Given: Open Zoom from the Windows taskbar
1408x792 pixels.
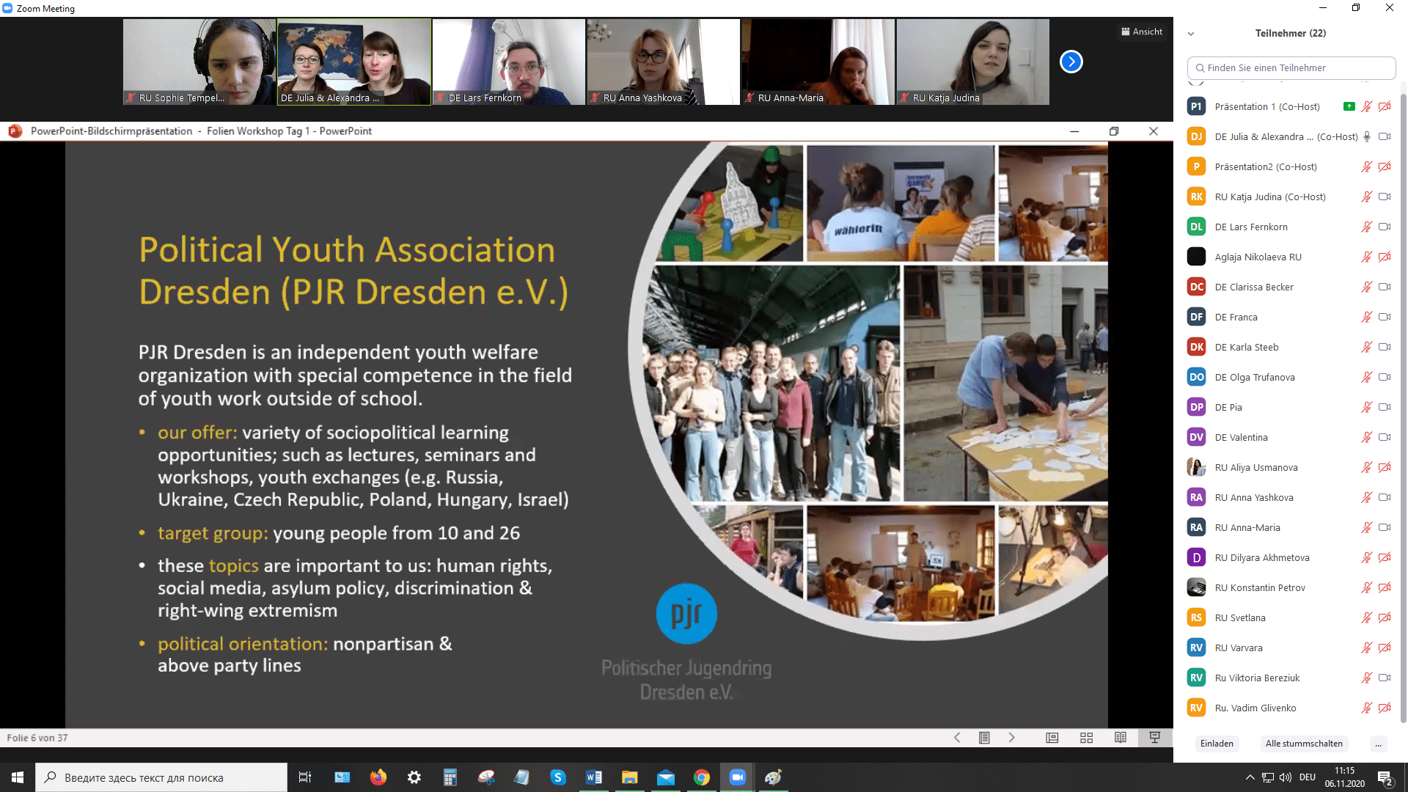Looking at the screenshot, I should pos(737,777).
